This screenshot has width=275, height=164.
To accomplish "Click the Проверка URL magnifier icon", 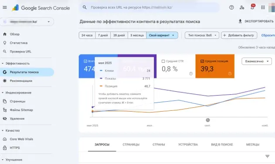I will [x=5, y=51].
